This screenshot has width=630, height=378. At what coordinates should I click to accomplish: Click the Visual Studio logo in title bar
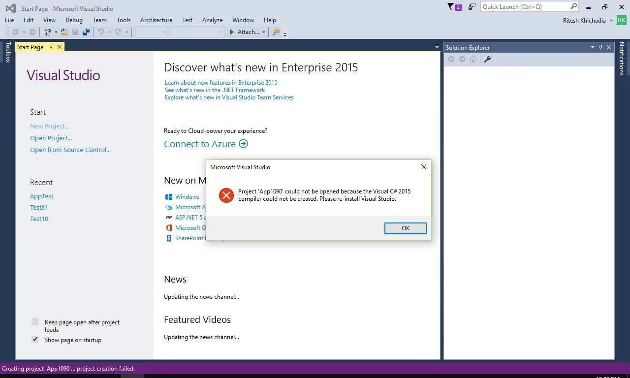(10, 8)
